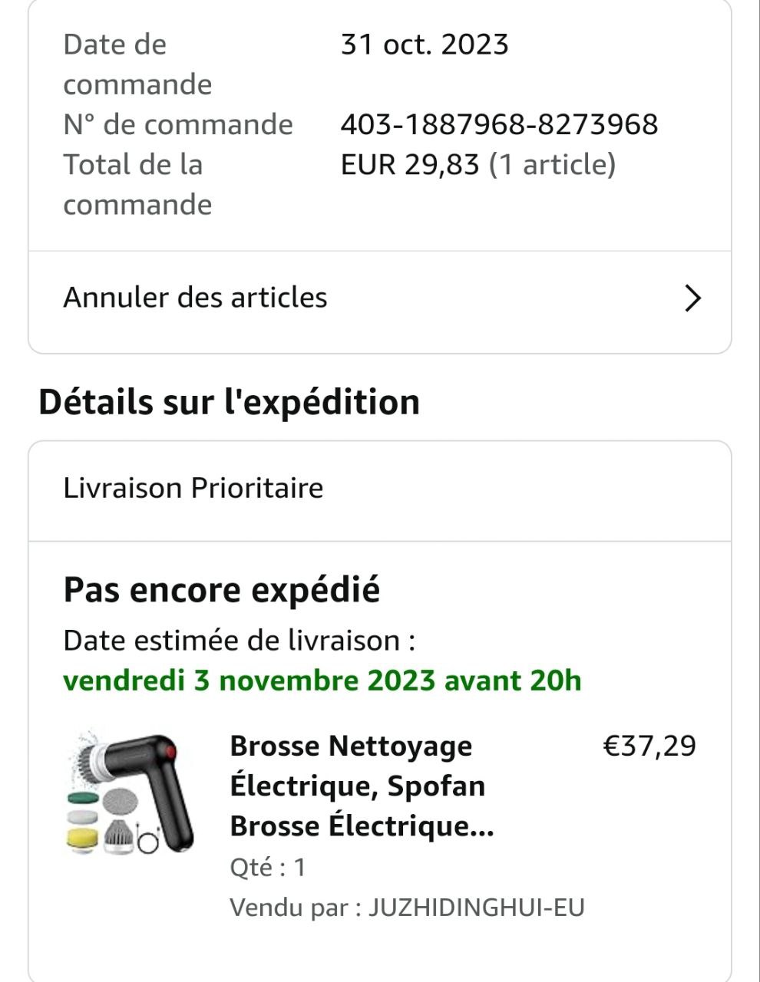This screenshot has height=982, width=760.
Task: Click the Date estimée de livraison label
Action: point(239,641)
